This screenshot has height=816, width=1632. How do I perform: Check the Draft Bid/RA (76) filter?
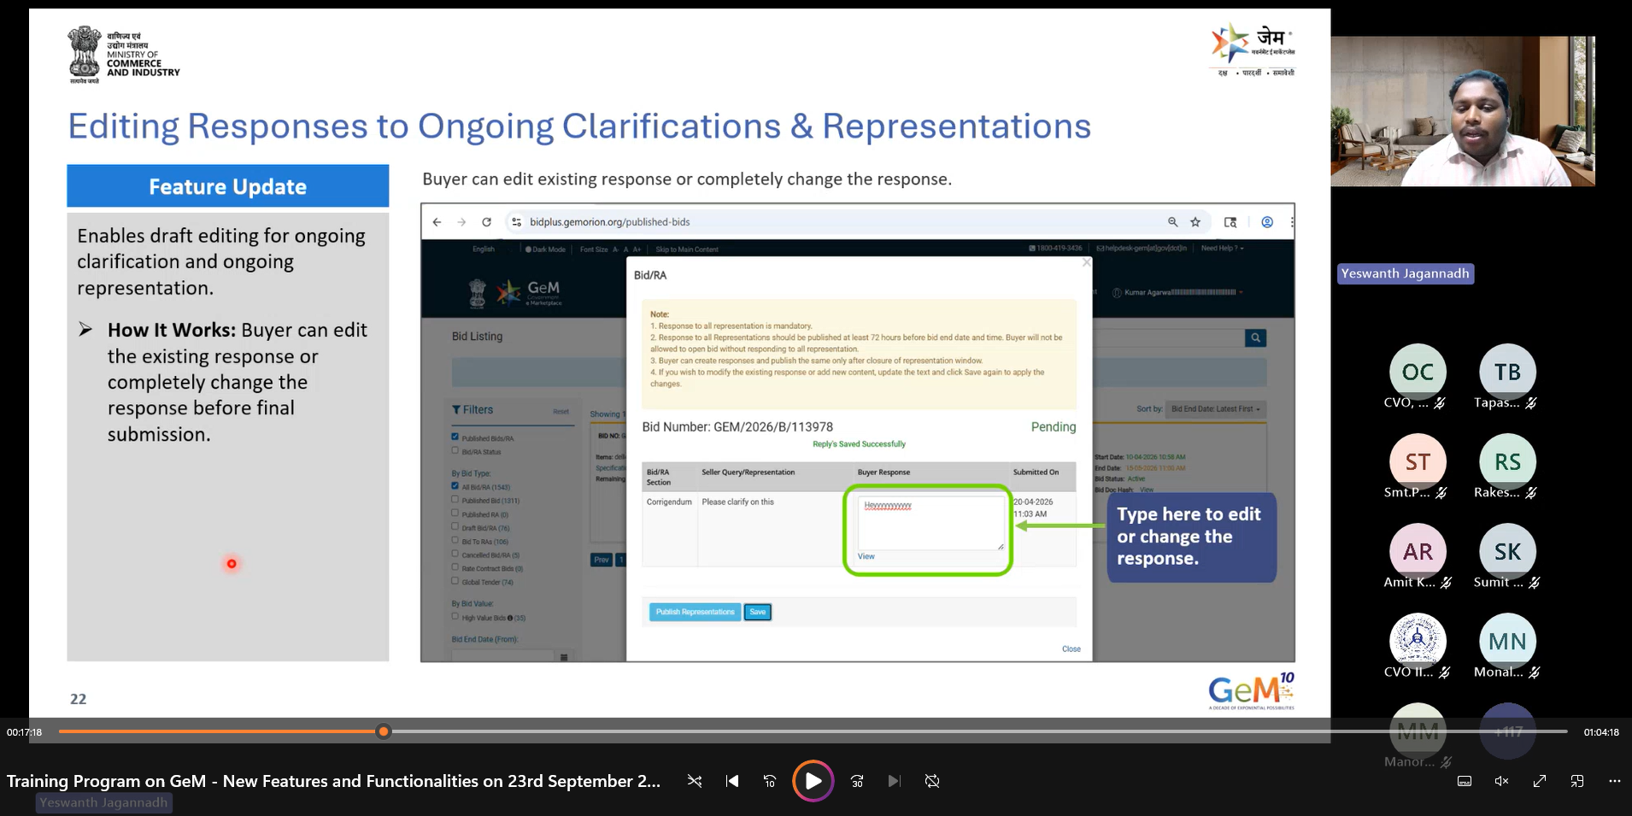click(455, 526)
